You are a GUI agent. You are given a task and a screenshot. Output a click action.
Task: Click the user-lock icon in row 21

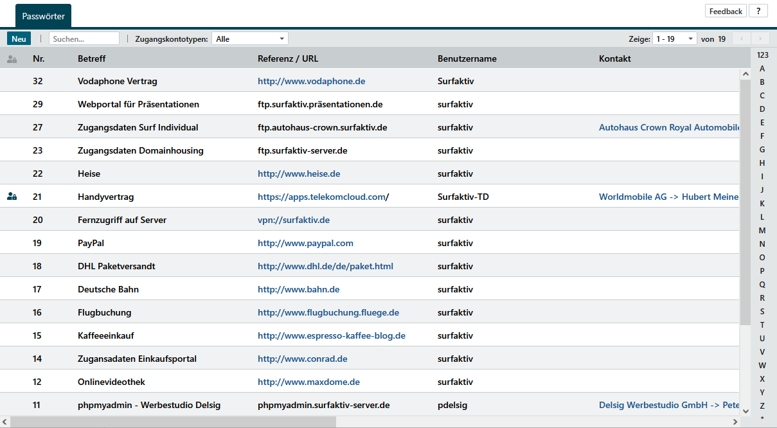pos(12,197)
